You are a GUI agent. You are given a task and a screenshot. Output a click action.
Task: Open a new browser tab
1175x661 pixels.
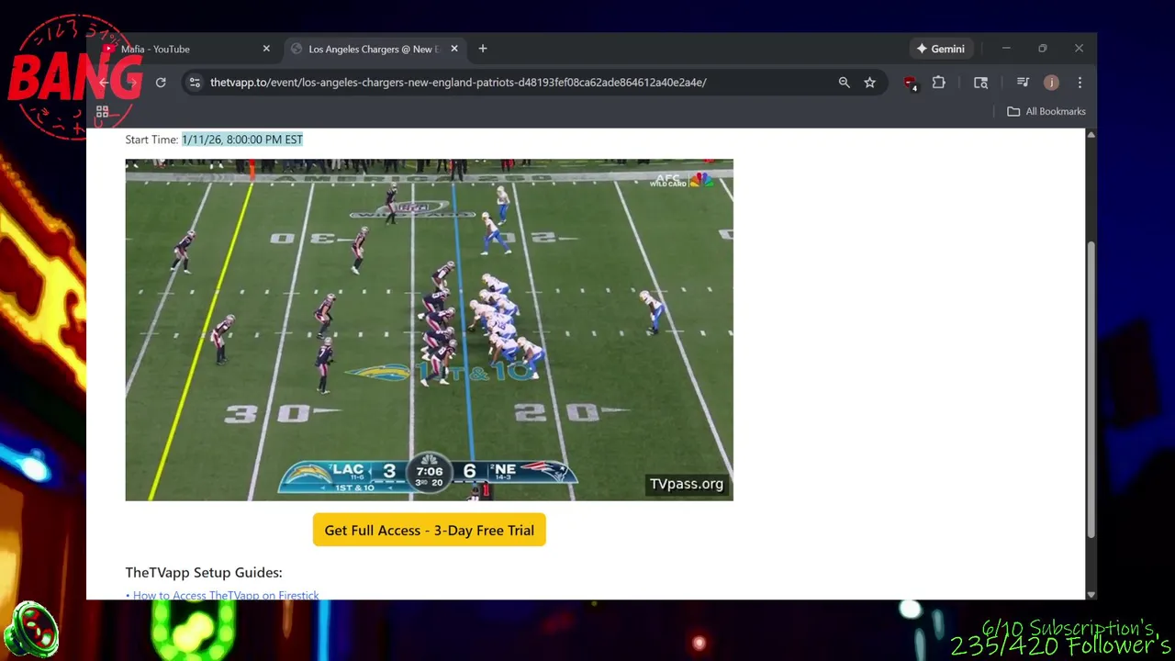(x=483, y=49)
